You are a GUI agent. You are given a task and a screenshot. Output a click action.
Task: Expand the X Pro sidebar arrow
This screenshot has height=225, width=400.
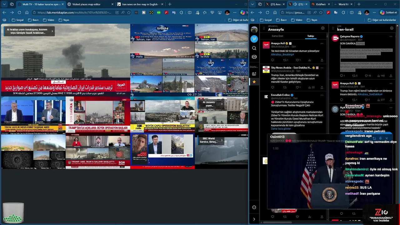pyautogui.click(x=254, y=219)
